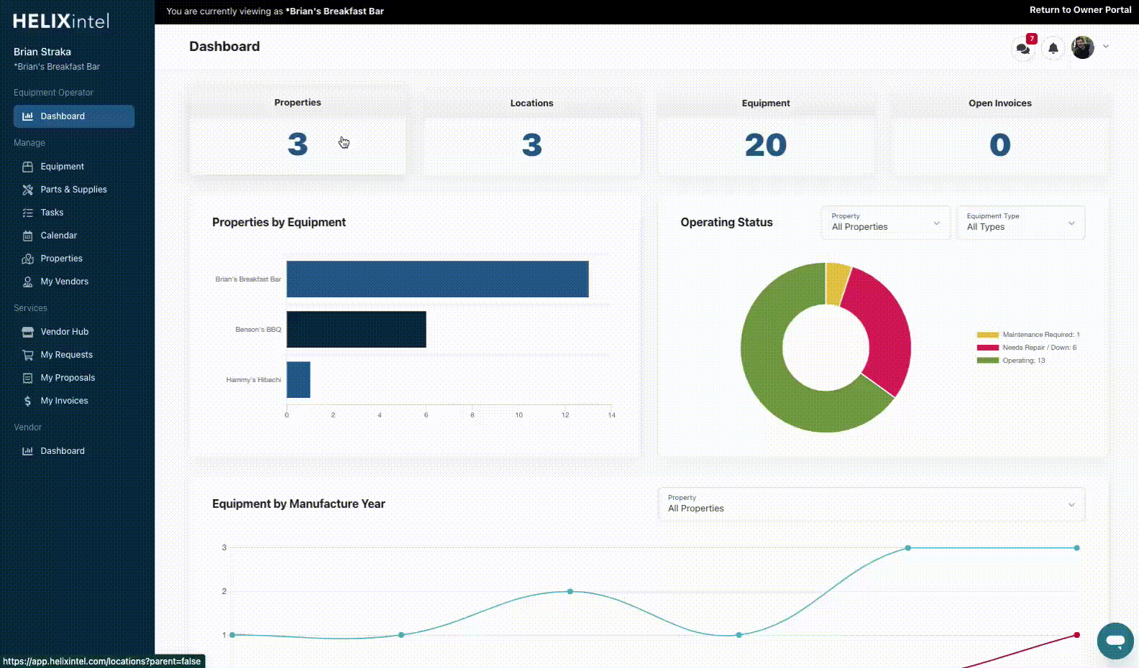This screenshot has width=1139, height=668.
Task: Open the live chat support bubble
Action: (1115, 641)
